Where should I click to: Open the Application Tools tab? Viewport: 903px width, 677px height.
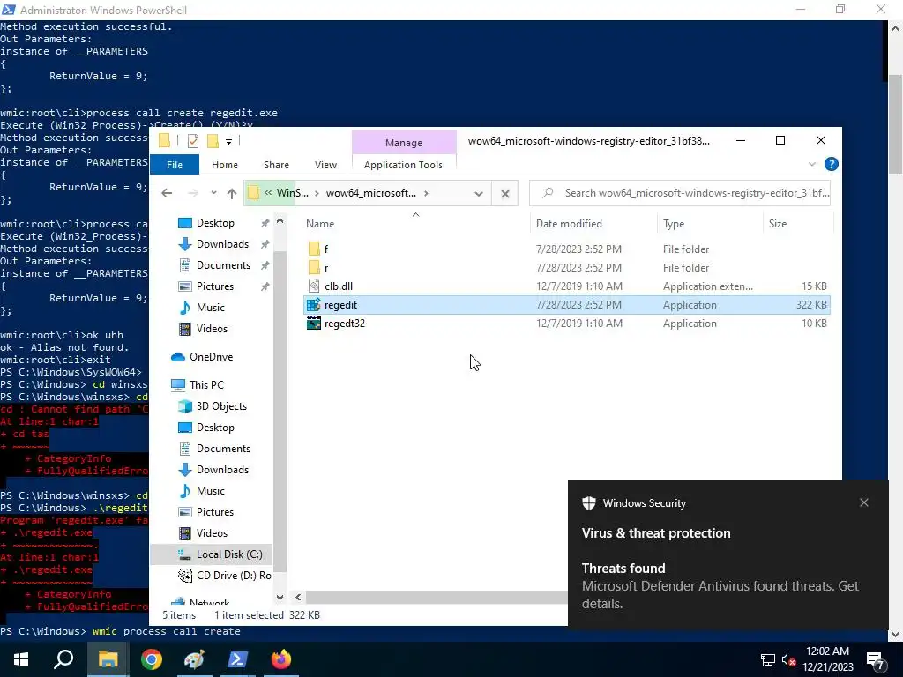pyautogui.click(x=403, y=165)
